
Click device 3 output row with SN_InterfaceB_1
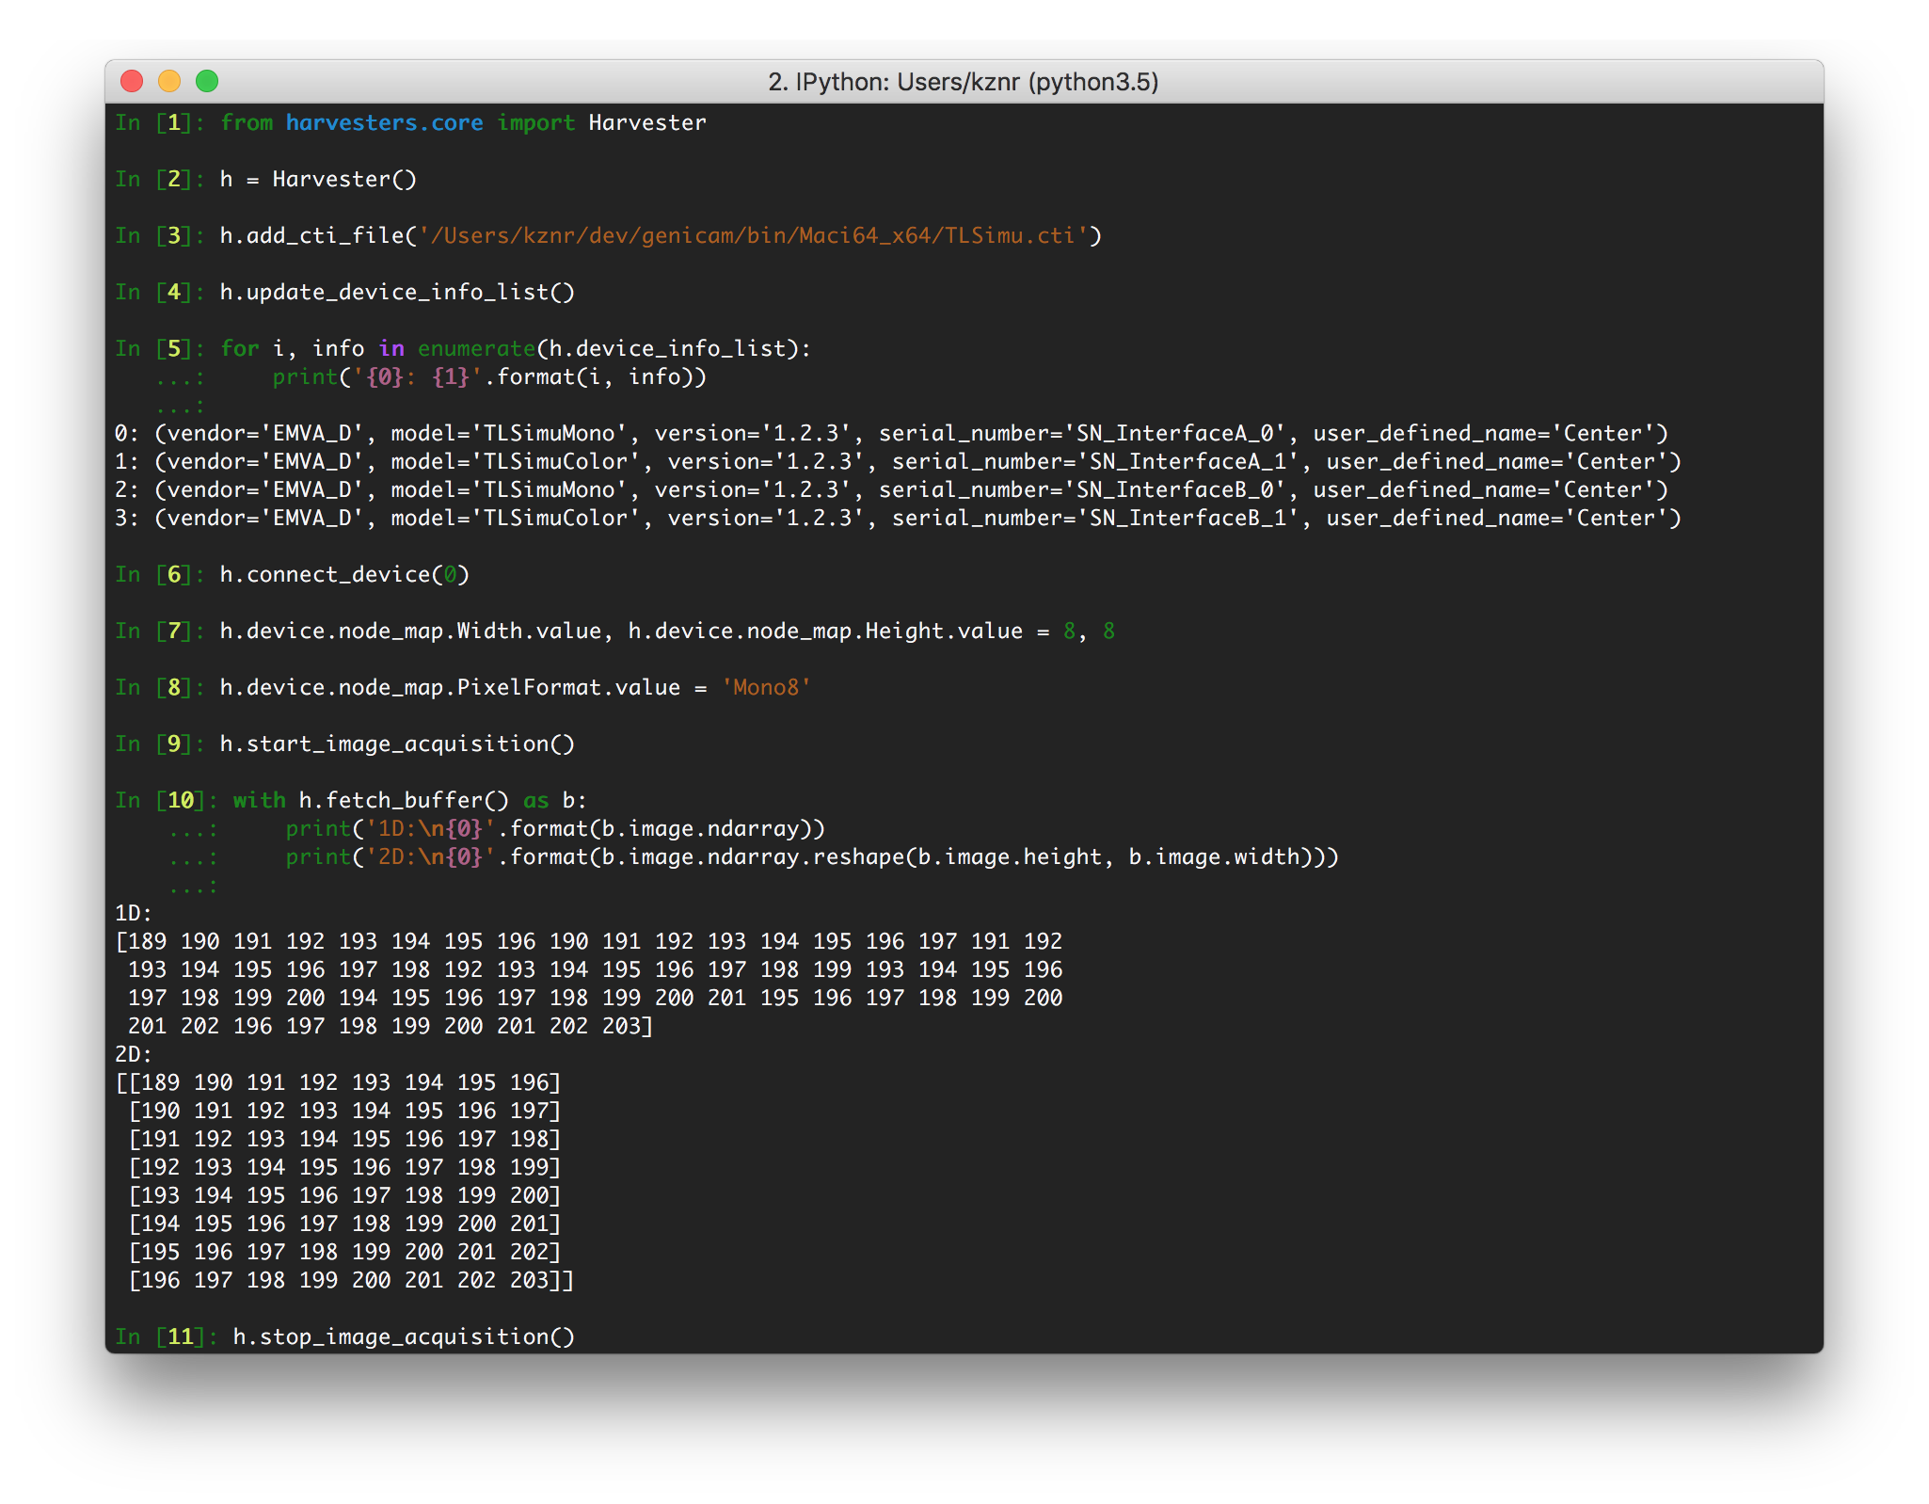point(898,518)
